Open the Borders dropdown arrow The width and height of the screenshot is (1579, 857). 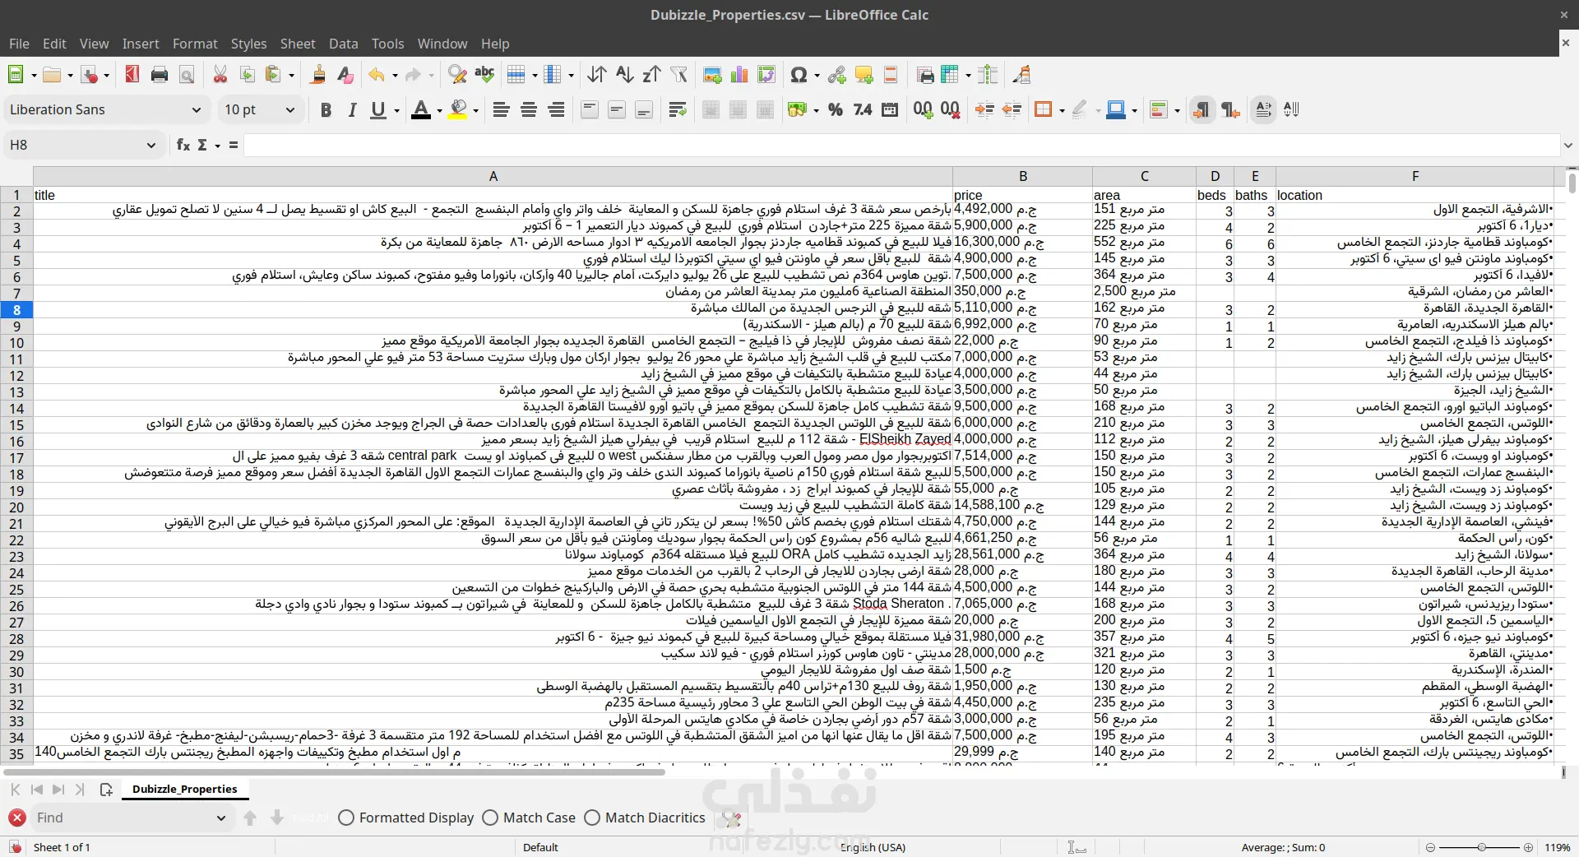tap(1062, 109)
